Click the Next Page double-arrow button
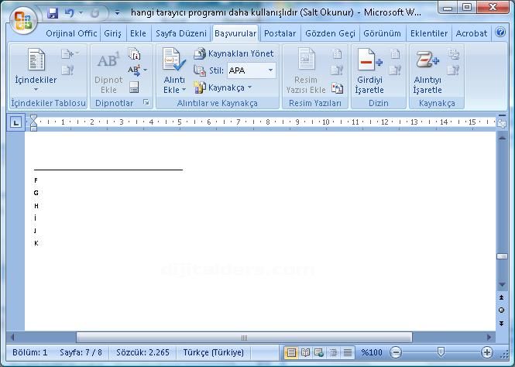Image resolution: width=515 pixels, height=367 pixels. (502, 324)
